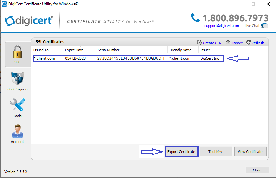This screenshot has width=276, height=178.
Task: Open the Live Chat link
Action: coord(252,26)
